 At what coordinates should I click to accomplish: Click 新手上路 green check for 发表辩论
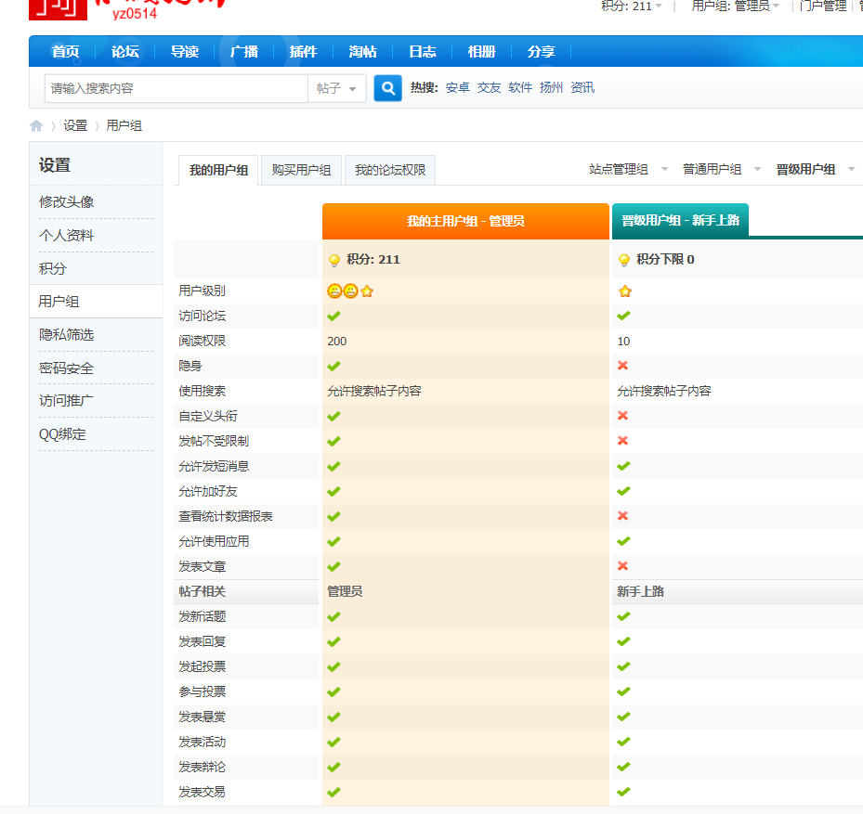point(623,767)
